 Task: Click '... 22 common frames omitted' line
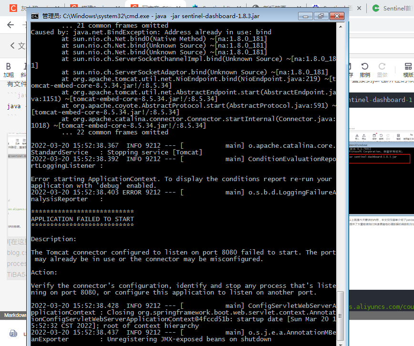tap(115, 132)
